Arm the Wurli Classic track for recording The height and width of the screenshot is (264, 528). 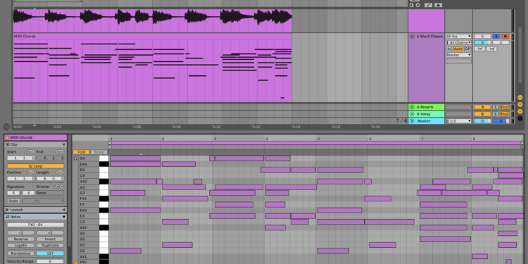click(x=505, y=37)
